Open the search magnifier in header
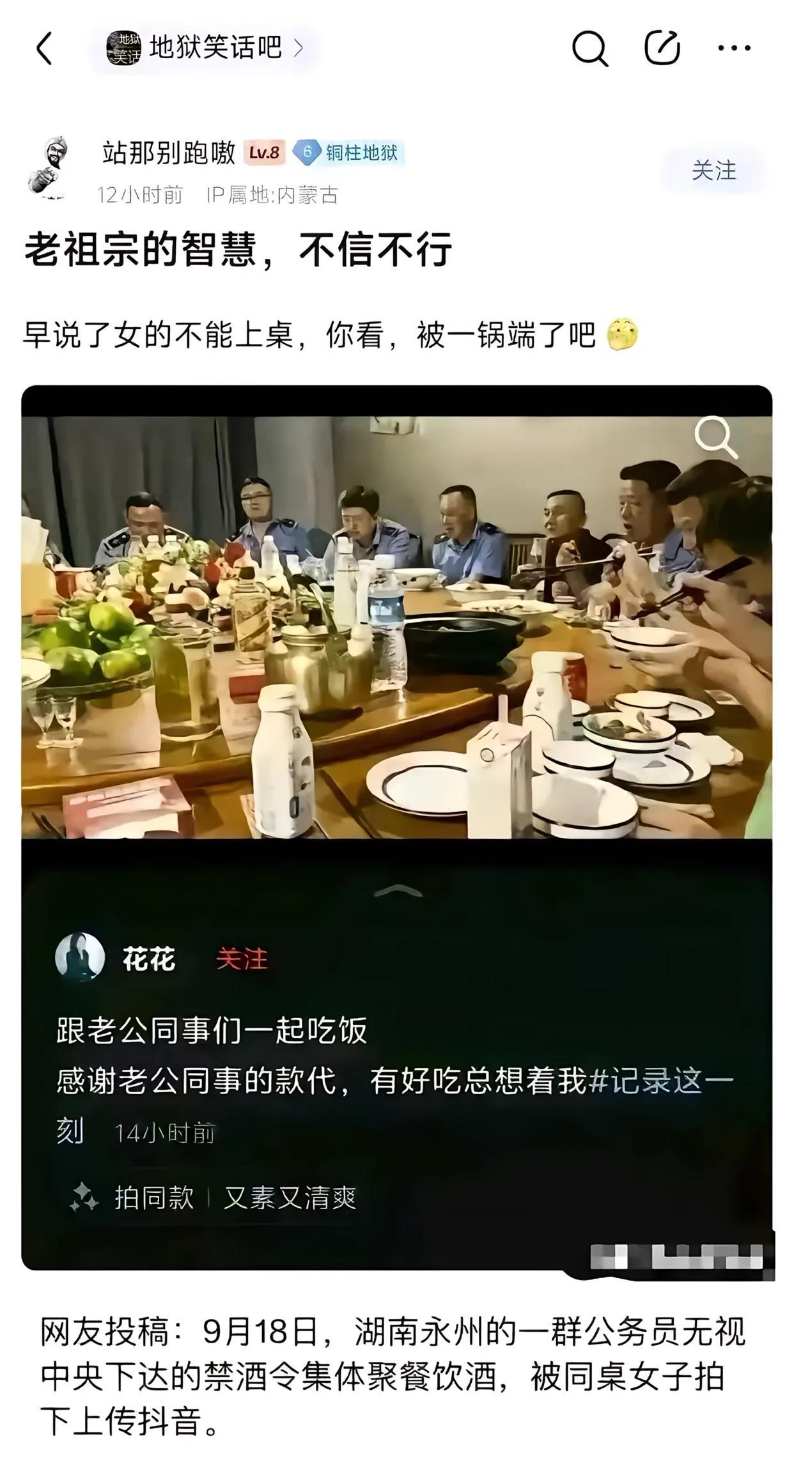 589,48
